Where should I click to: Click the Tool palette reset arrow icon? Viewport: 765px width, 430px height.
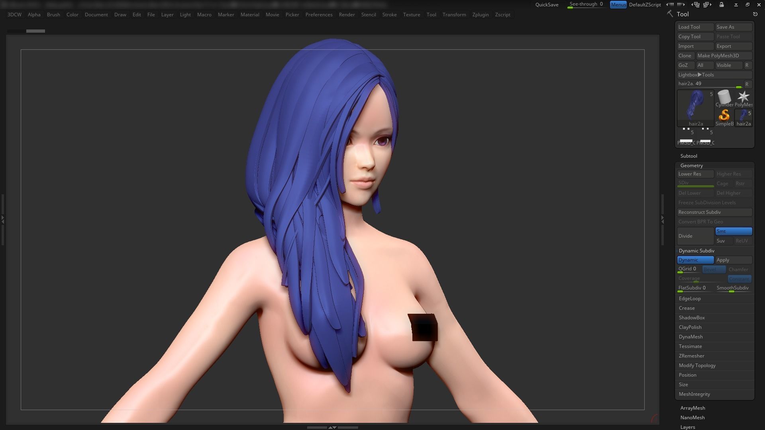(755, 14)
